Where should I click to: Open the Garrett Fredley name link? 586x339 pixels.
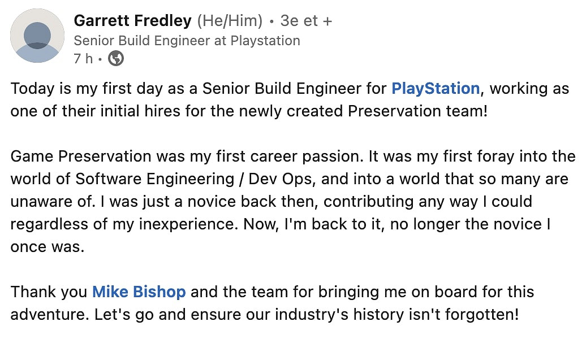[132, 21]
